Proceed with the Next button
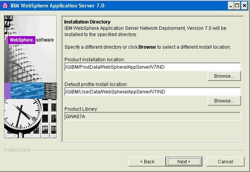 [184, 161]
